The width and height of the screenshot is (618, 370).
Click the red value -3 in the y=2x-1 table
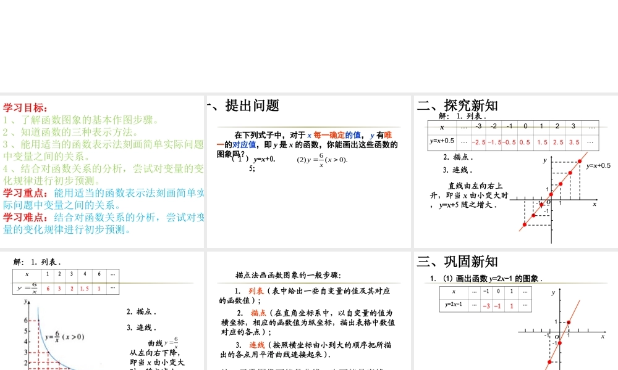[x=486, y=306]
